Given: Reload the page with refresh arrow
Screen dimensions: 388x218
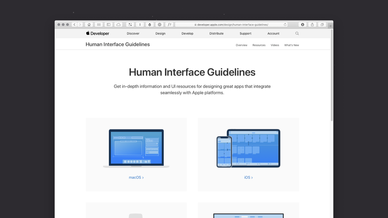Looking at the screenshot, I should tap(285, 25).
